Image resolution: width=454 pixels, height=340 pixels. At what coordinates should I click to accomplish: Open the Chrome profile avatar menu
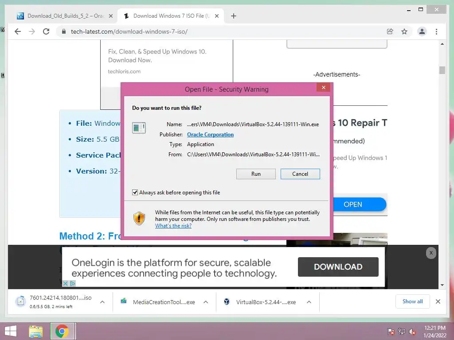click(x=422, y=31)
